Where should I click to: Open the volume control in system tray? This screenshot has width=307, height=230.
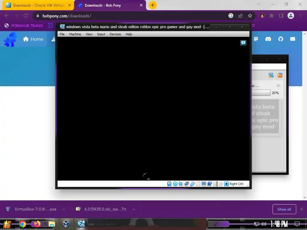[264, 224]
